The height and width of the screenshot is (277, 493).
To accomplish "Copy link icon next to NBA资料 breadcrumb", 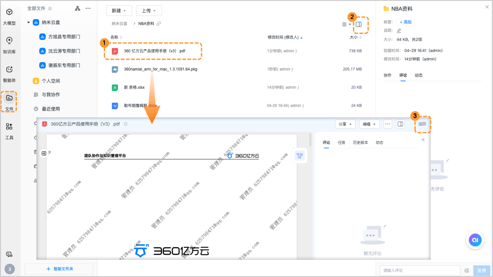I will (x=159, y=24).
